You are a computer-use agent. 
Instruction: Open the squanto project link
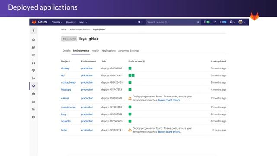[66, 121]
